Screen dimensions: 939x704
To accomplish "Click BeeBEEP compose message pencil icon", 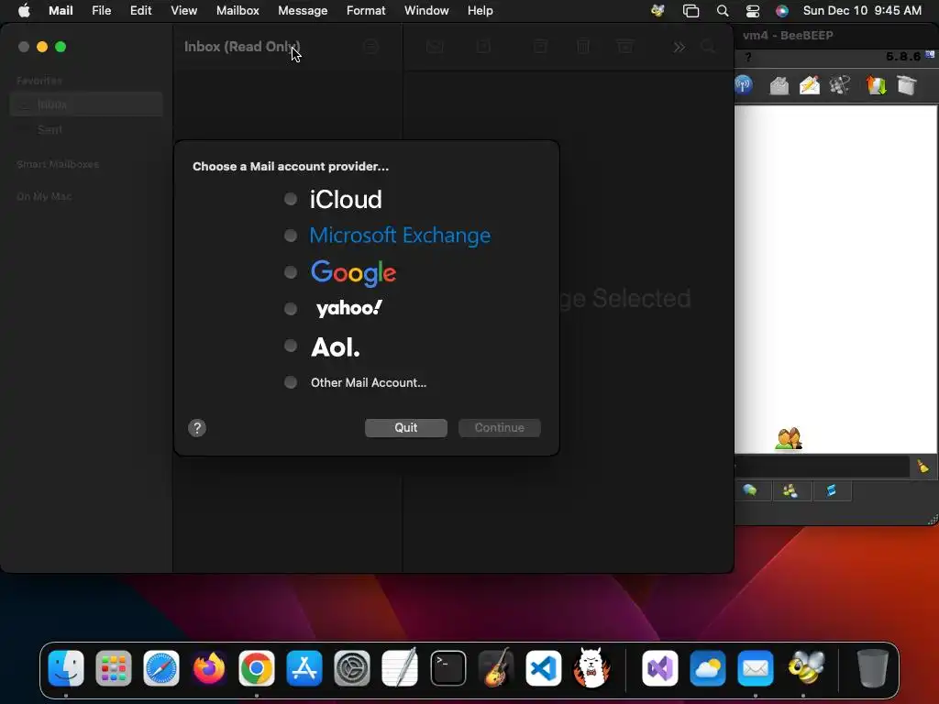I will [810, 85].
